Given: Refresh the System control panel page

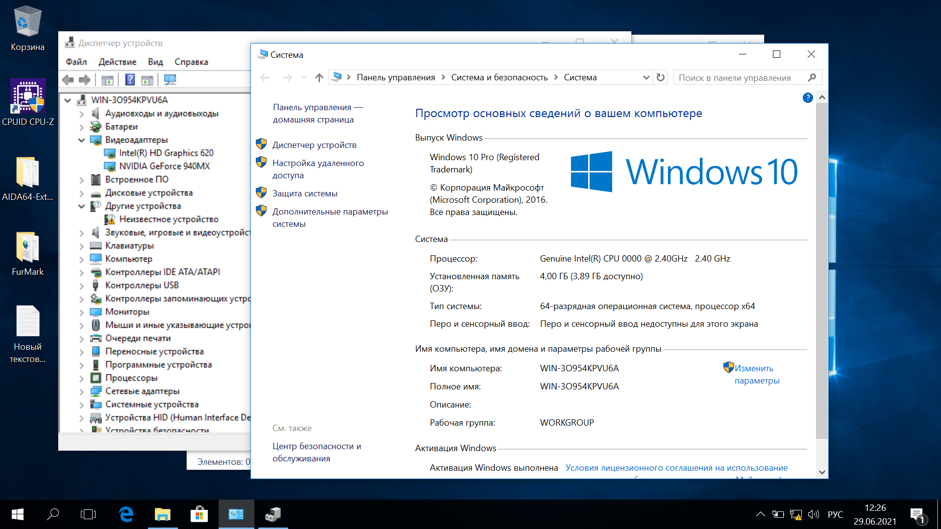Looking at the screenshot, I should (661, 77).
